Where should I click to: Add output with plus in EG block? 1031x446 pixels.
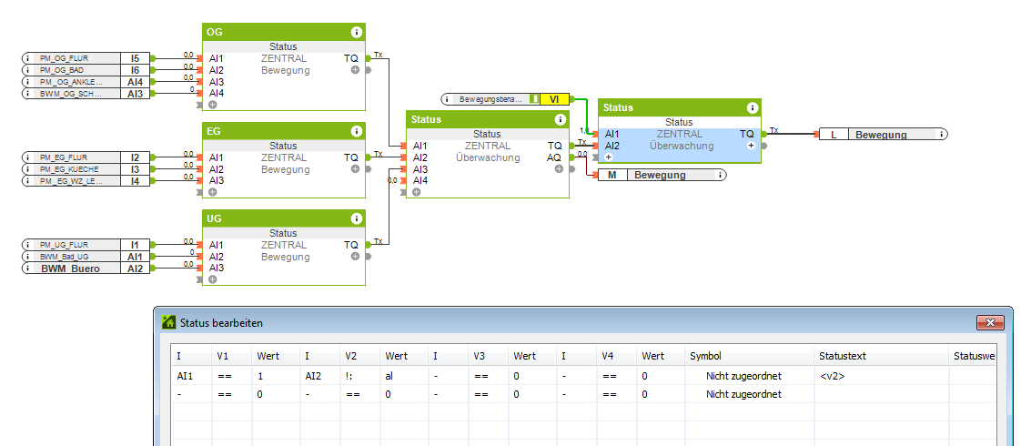coord(355,169)
